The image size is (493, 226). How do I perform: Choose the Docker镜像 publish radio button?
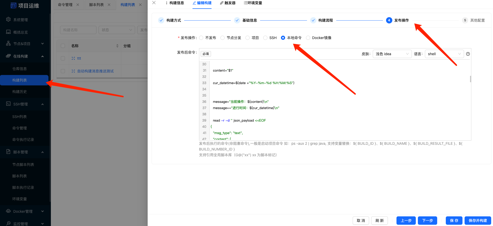[x=308, y=38]
